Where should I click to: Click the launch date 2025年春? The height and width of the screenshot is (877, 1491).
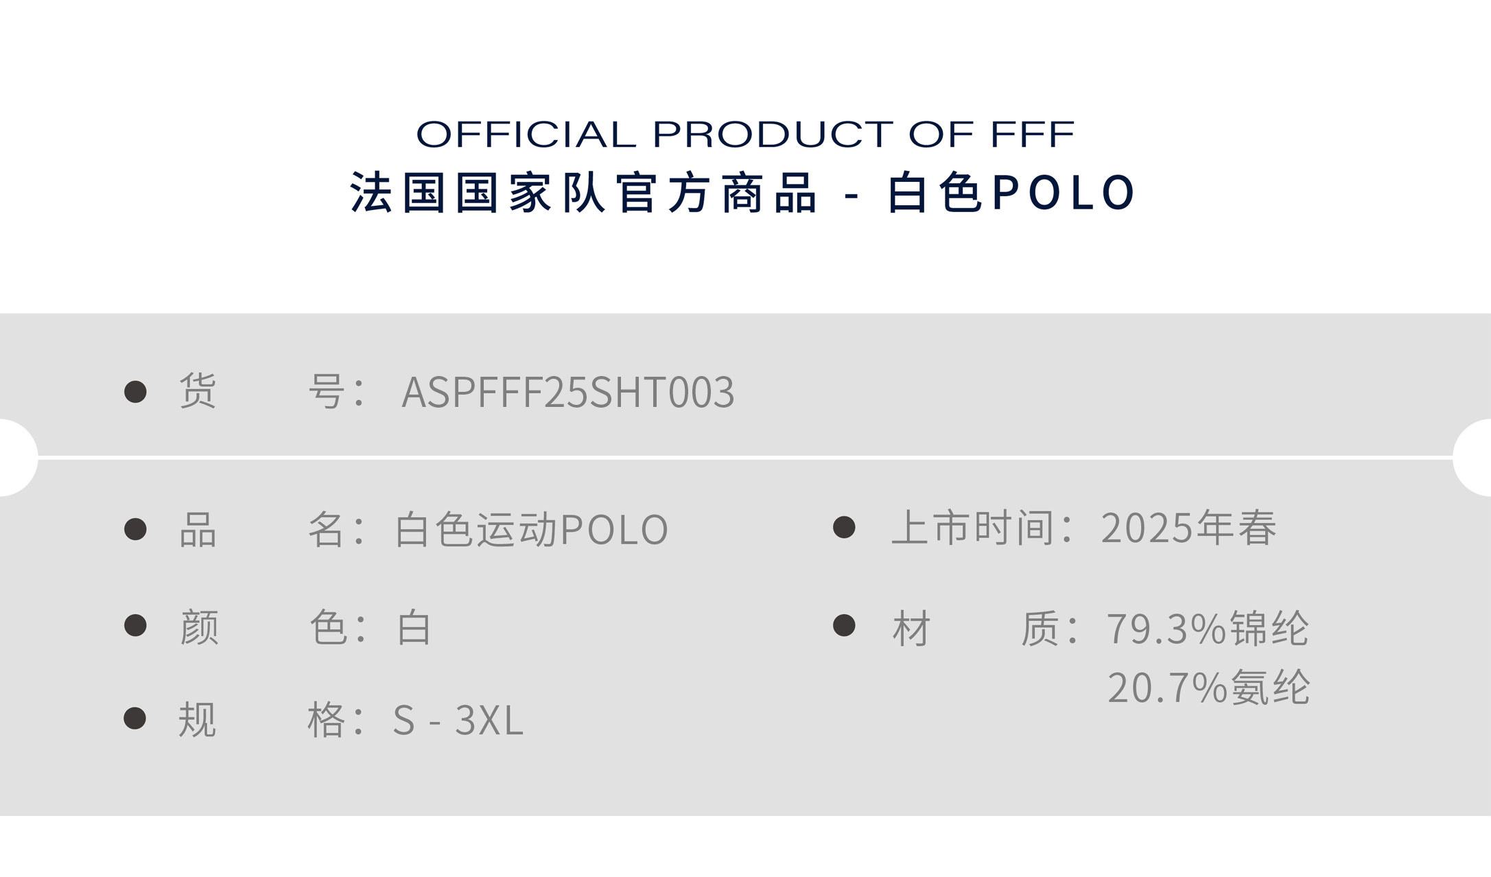pyautogui.click(x=1188, y=528)
